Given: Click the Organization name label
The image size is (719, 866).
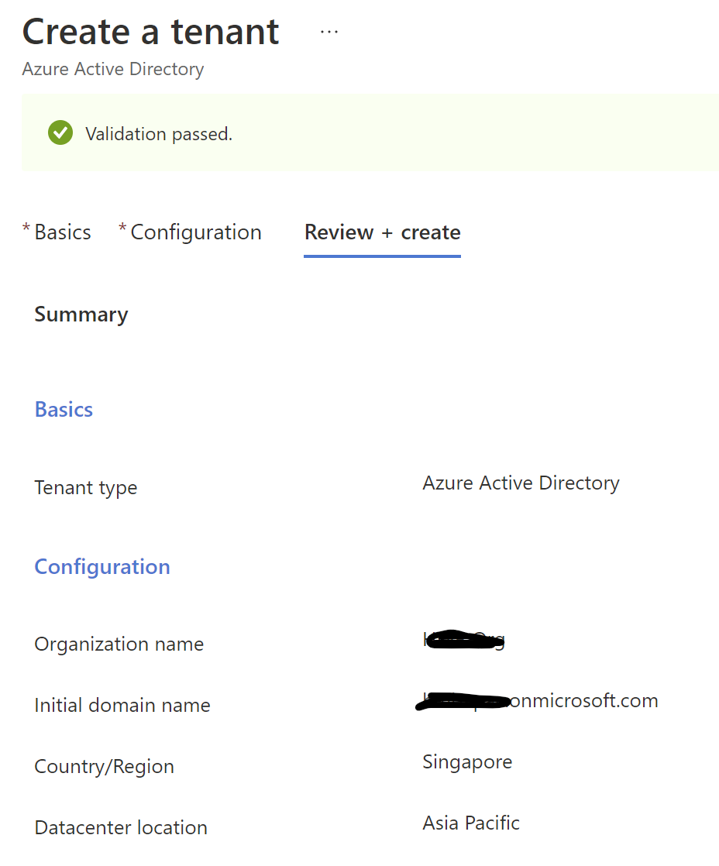Looking at the screenshot, I should tap(119, 644).
